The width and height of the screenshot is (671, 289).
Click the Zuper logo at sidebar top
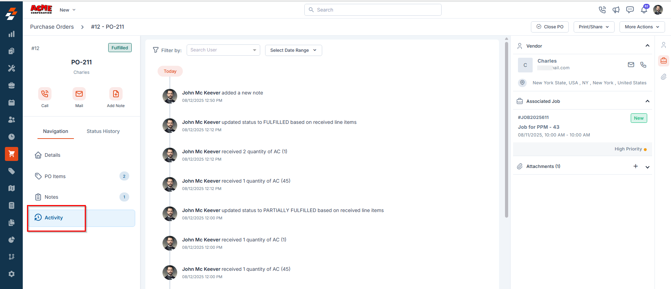12,14
